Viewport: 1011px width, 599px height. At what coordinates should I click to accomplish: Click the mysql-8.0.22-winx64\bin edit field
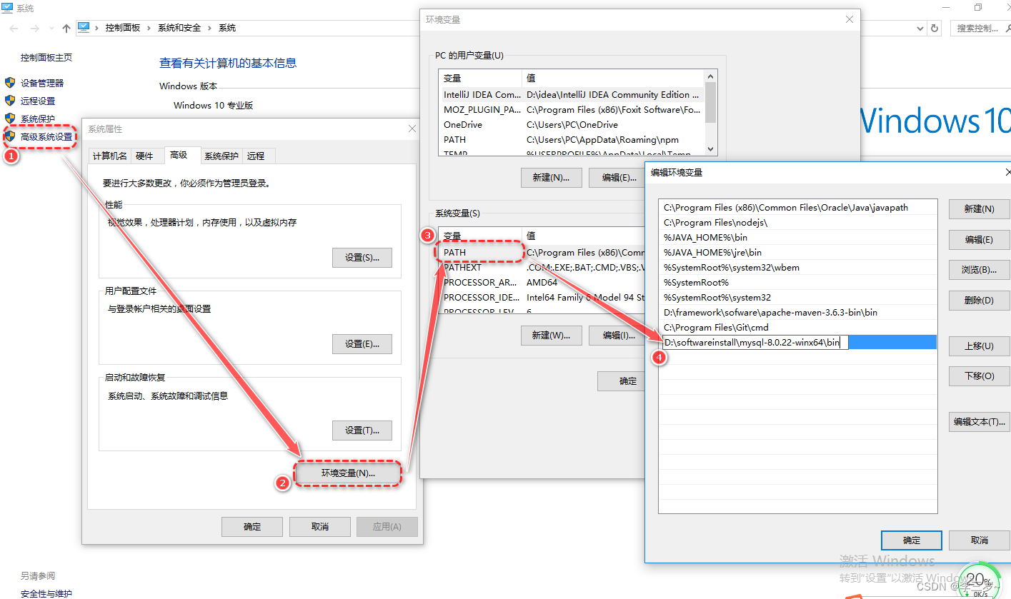point(755,343)
